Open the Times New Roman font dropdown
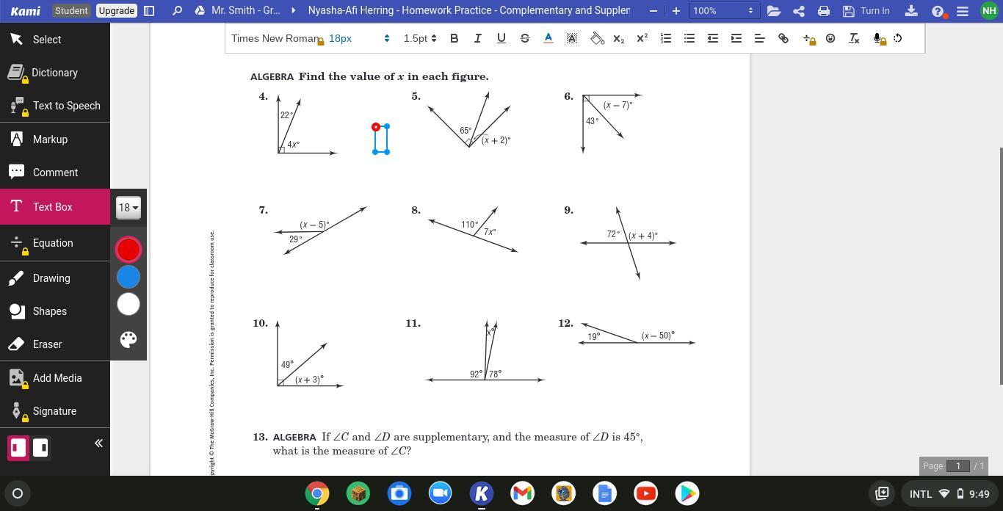Screen dimensions: 1003x511 point(277,38)
